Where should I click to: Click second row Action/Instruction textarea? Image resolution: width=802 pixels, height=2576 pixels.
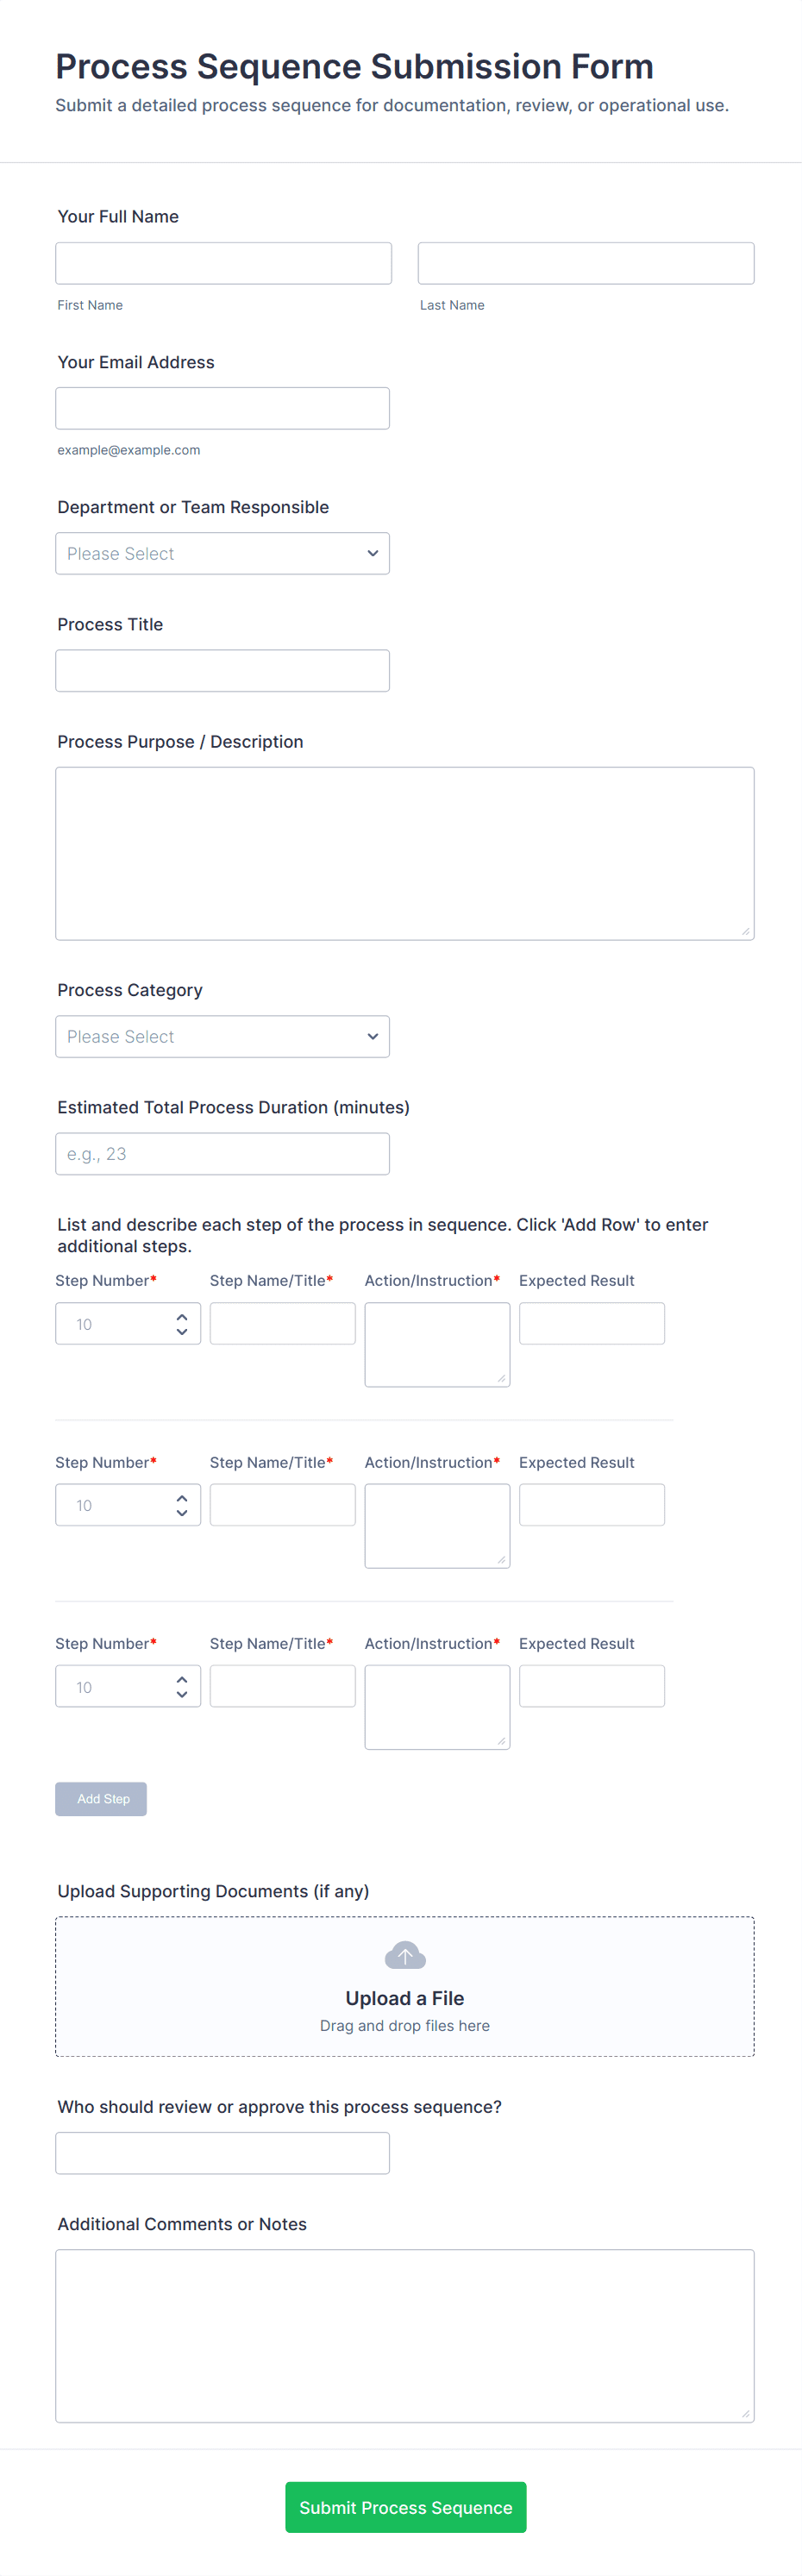point(437,1525)
